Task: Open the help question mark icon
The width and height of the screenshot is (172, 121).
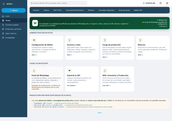Action: pos(160,3)
